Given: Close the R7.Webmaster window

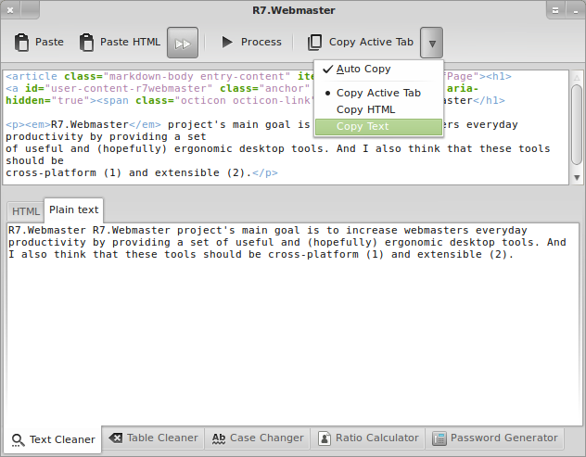Looking at the screenshot, I should [10, 10].
